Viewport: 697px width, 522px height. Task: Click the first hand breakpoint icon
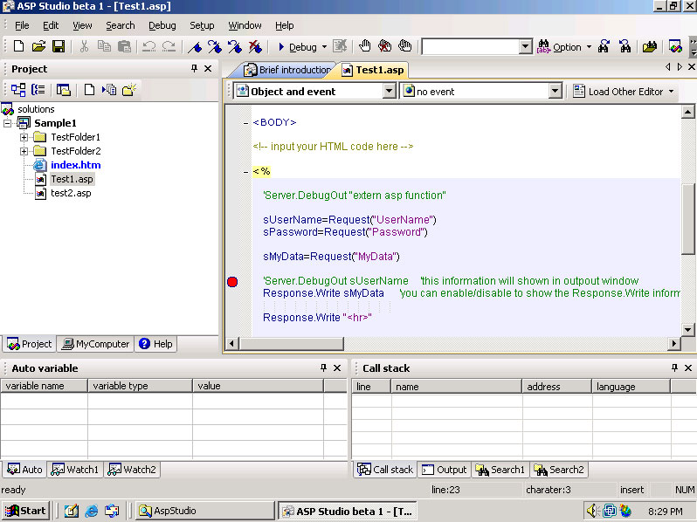(x=364, y=46)
